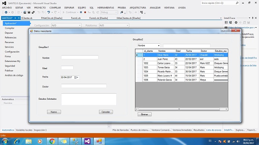The width and height of the screenshot is (259, 145).
Task: Click the Doctor text field
Action: 84,86
